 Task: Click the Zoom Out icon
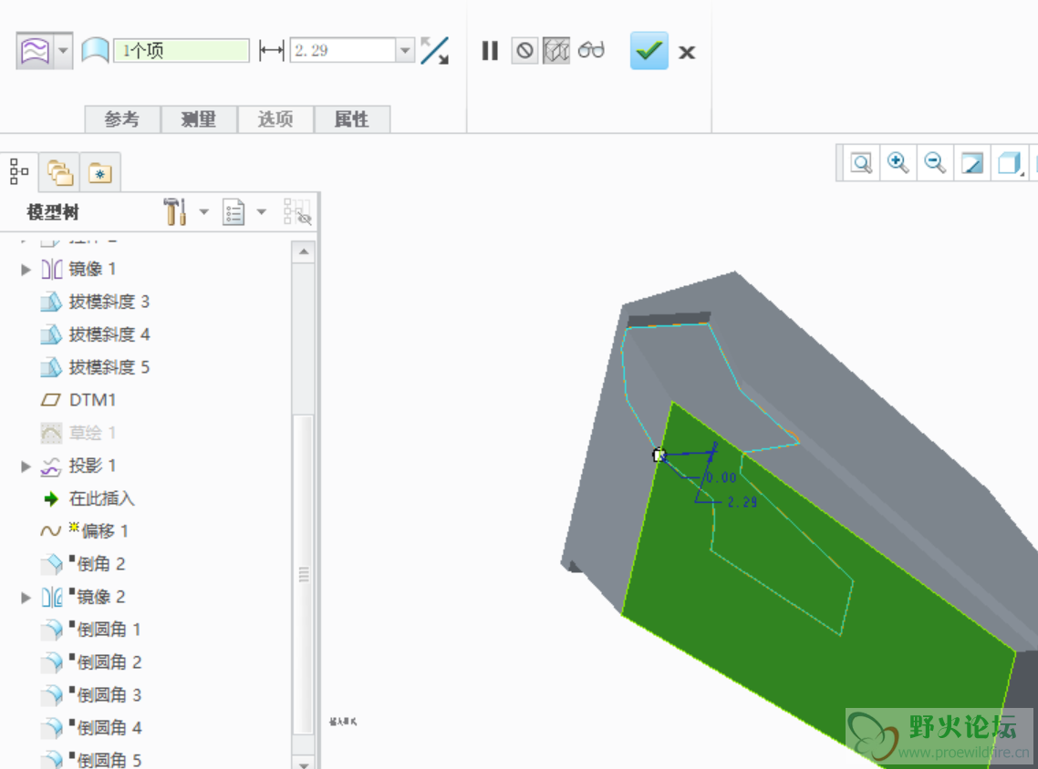coord(935,163)
